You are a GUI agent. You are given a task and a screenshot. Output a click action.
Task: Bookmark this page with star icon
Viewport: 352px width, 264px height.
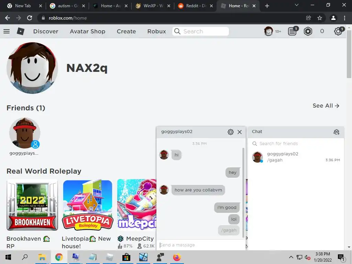[320, 18]
